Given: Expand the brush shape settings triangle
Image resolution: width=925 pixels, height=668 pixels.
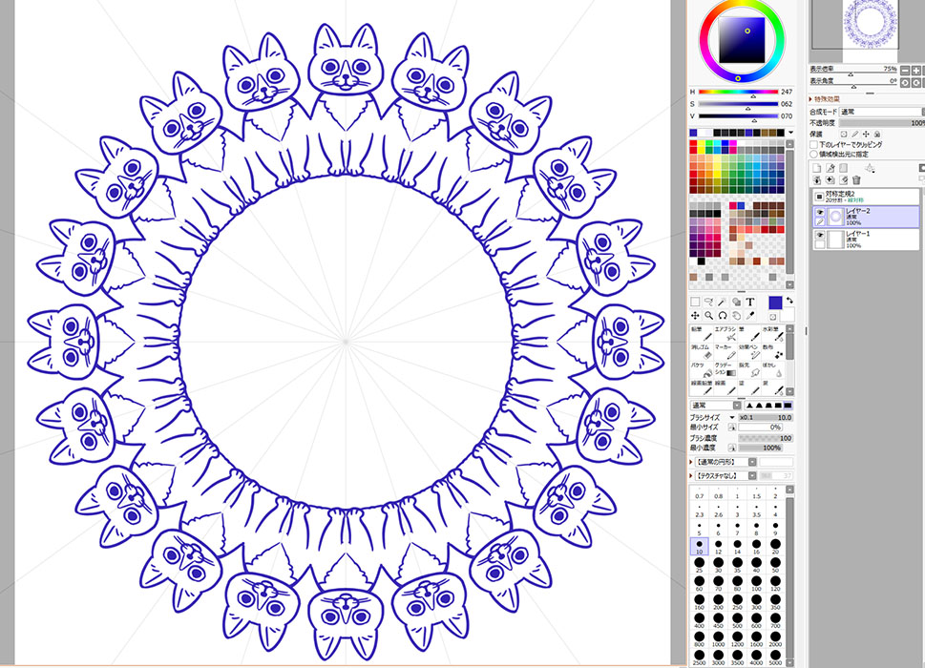Looking at the screenshot, I should (x=691, y=462).
